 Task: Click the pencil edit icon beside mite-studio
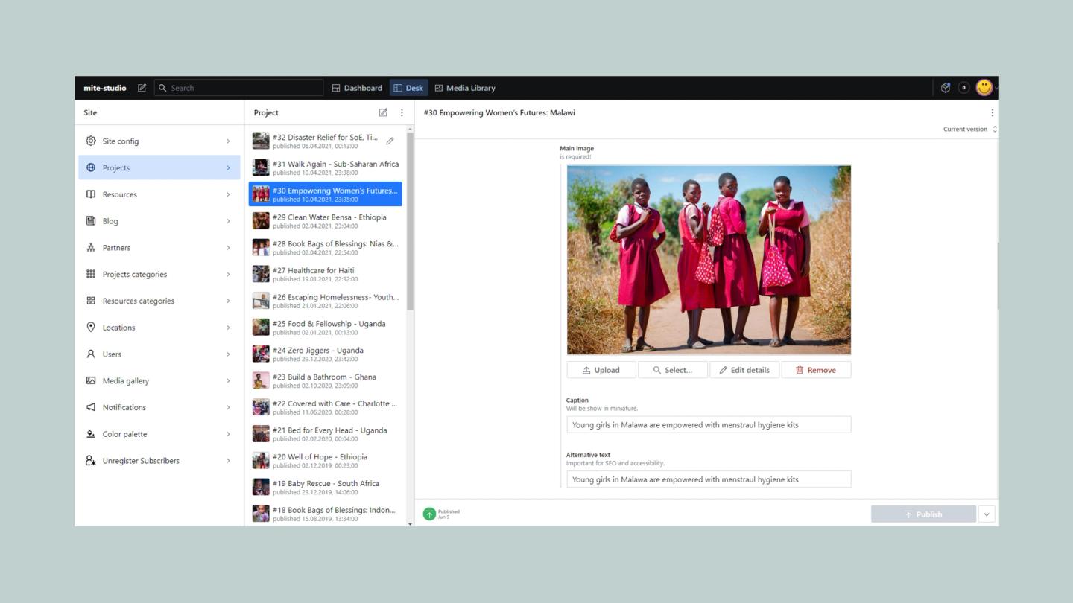coord(142,87)
